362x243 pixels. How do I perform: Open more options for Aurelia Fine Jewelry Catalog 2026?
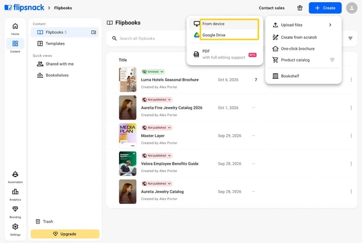coord(351,107)
